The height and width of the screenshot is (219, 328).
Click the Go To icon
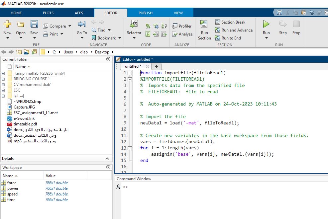(x=82, y=24)
